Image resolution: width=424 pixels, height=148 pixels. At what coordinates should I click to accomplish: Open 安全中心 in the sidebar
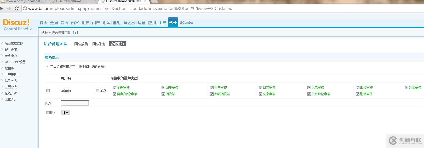pos(11,56)
